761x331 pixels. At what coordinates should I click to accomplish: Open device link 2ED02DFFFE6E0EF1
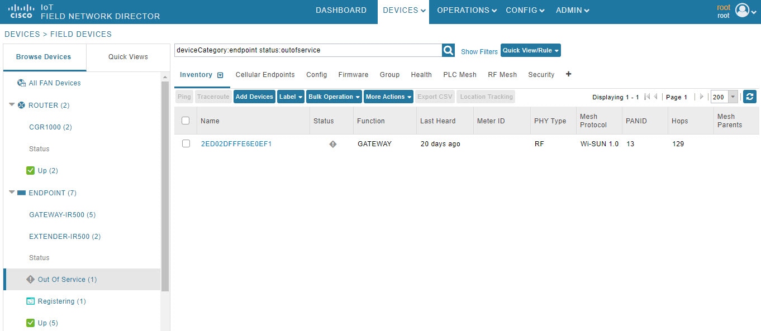(x=236, y=144)
